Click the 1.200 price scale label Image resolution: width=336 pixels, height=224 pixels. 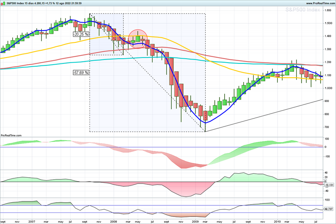point(328,62)
